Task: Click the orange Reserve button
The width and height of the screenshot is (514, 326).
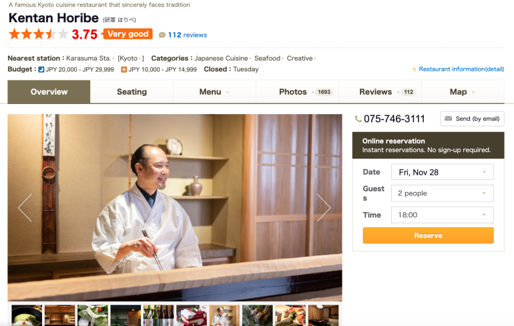Action: click(428, 235)
